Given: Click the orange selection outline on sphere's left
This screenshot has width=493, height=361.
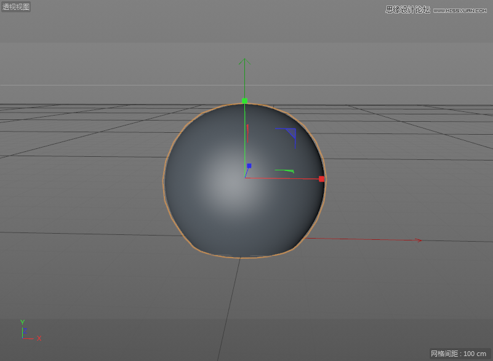Looking at the screenshot, I should point(164,181).
